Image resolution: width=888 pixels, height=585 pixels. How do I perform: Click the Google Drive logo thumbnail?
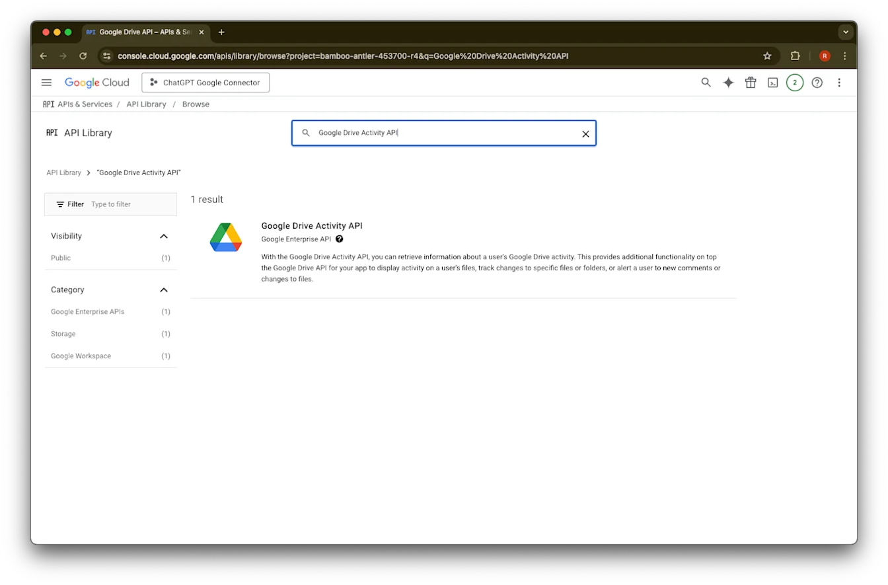coord(226,237)
